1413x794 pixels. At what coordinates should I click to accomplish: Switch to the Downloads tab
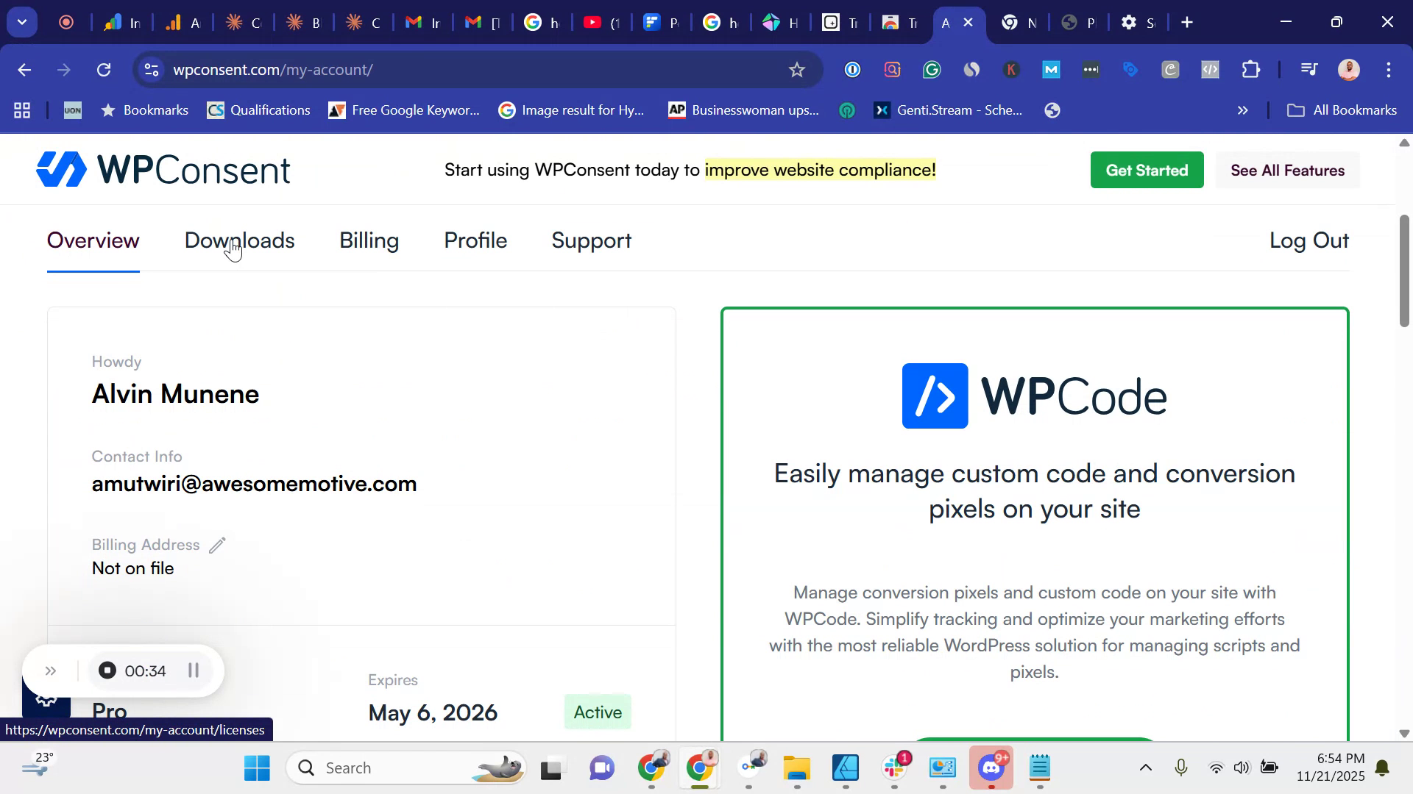click(239, 240)
